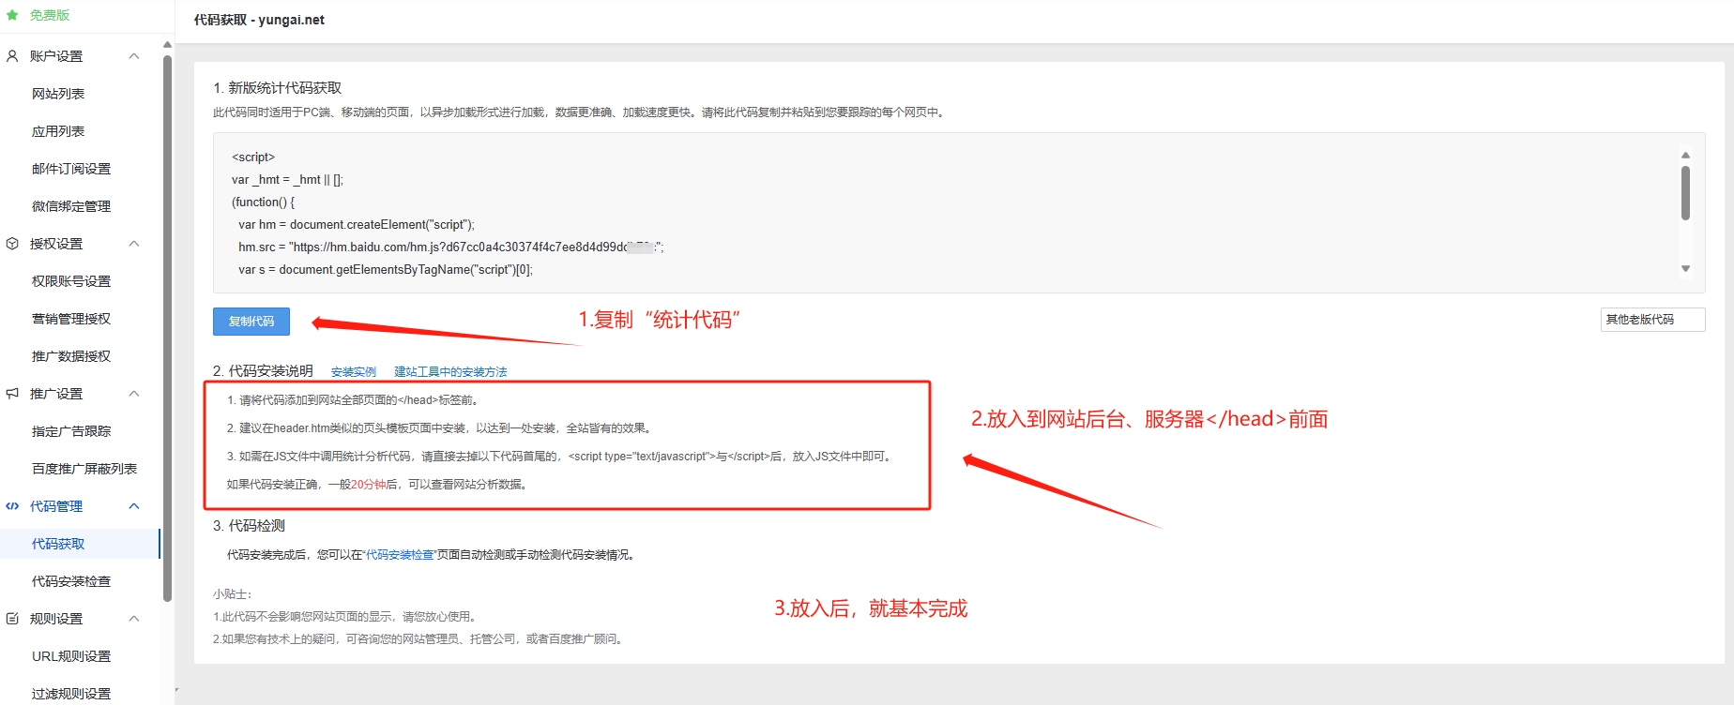1734x705 pixels.
Task: Open 邮件订阅设置 menu item
Action: (71, 169)
